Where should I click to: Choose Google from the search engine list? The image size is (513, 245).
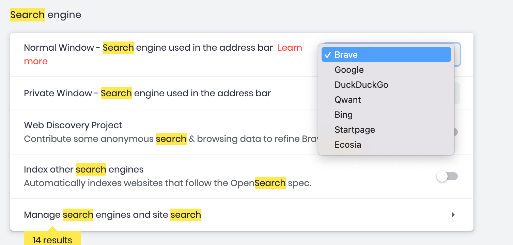coord(349,69)
